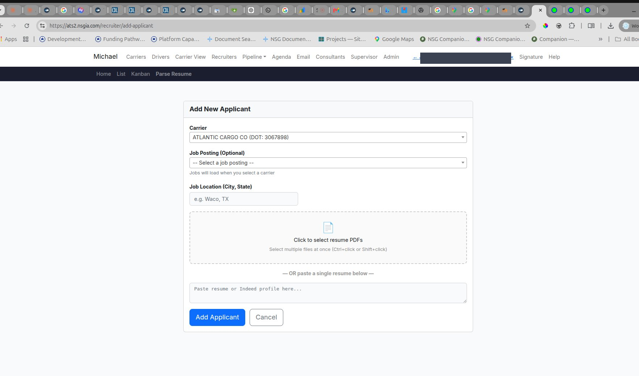Open the Document Sea... bookmark

(231, 39)
